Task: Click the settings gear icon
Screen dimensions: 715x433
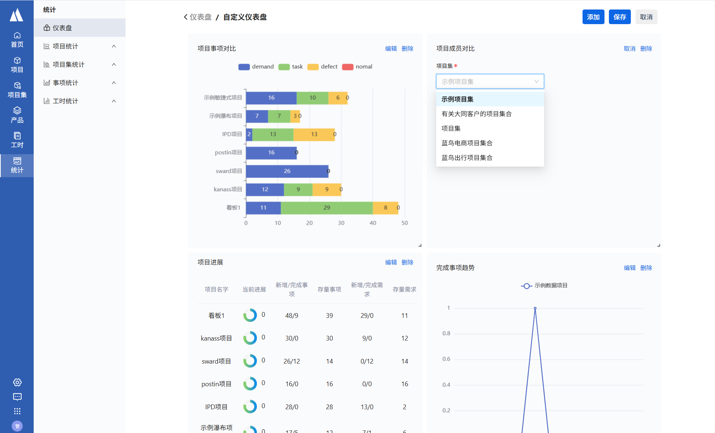Action: coord(17,382)
